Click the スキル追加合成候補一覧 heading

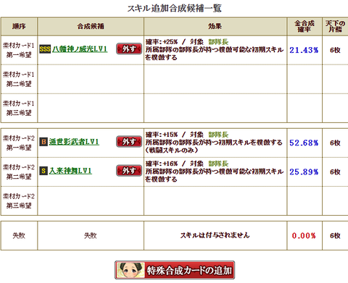point(174,9)
